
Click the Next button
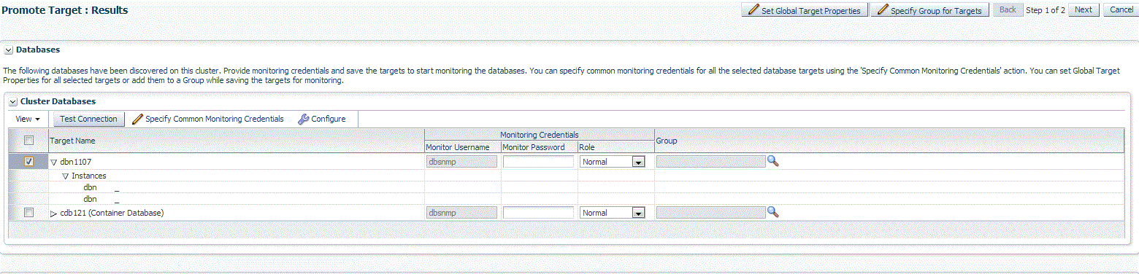(x=1084, y=10)
